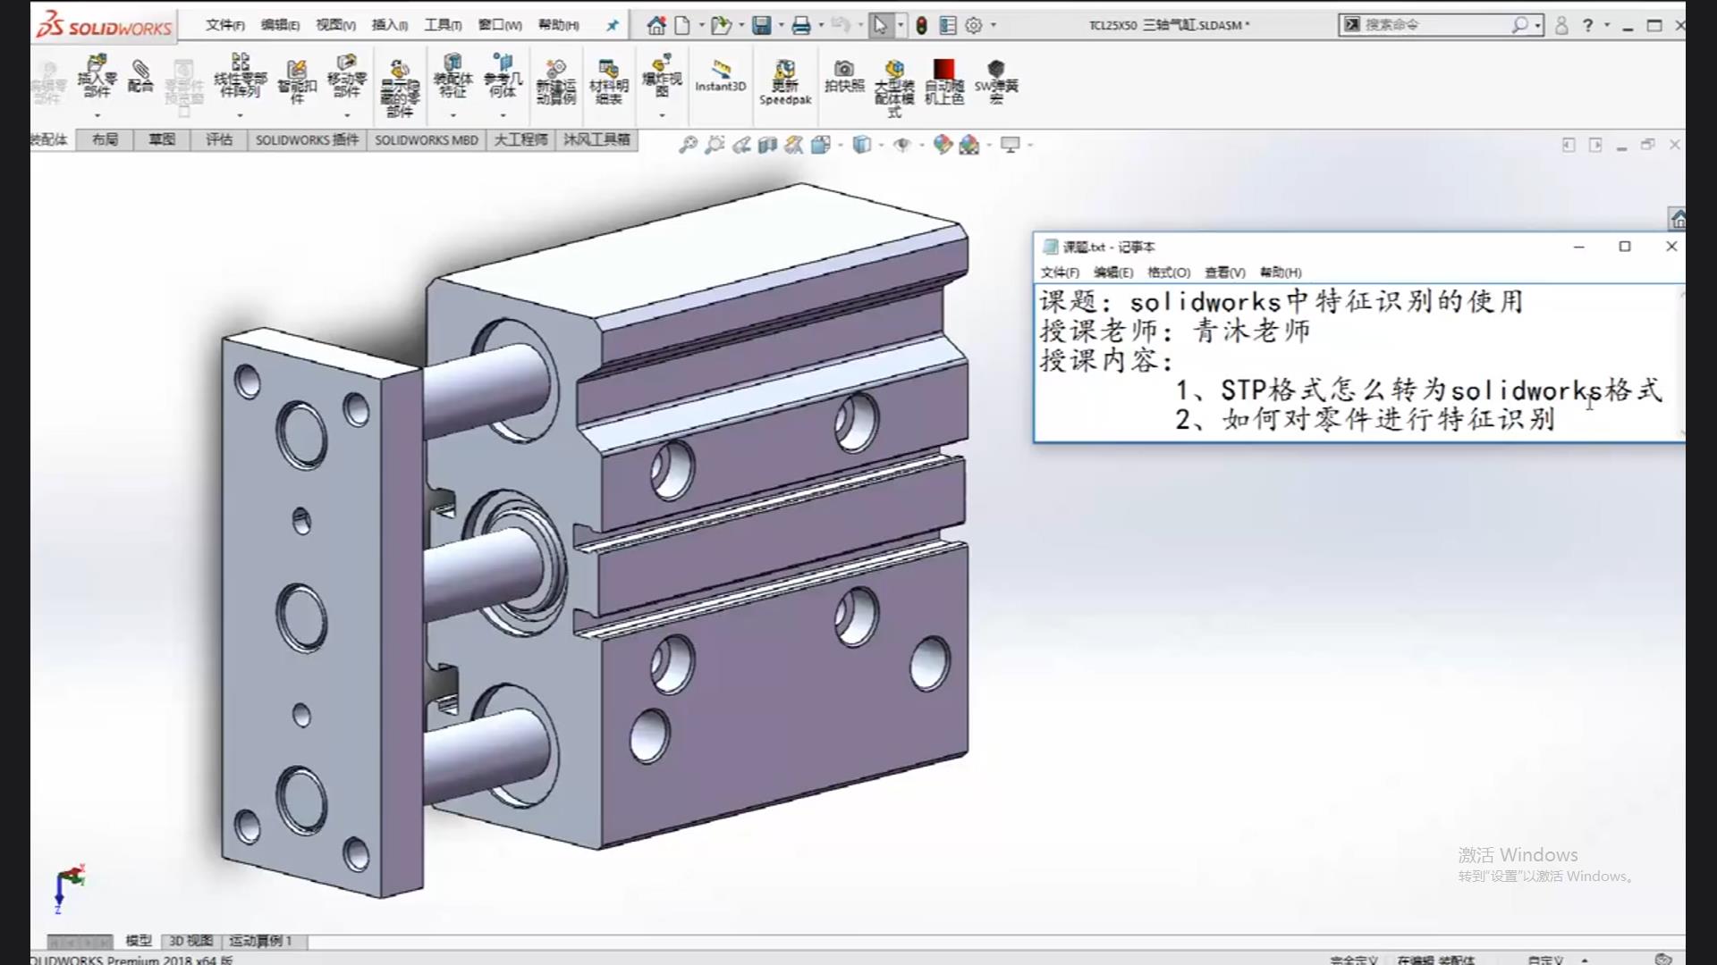Image resolution: width=1717 pixels, height=965 pixels.
Task: Click the 自定义 units status bar entry
Action: point(1545,960)
